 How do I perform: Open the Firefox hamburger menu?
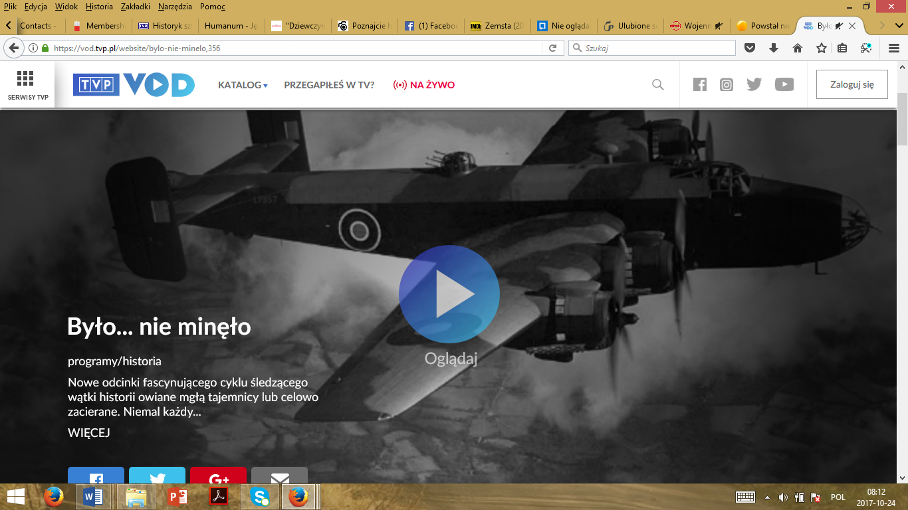[x=894, y=48]
